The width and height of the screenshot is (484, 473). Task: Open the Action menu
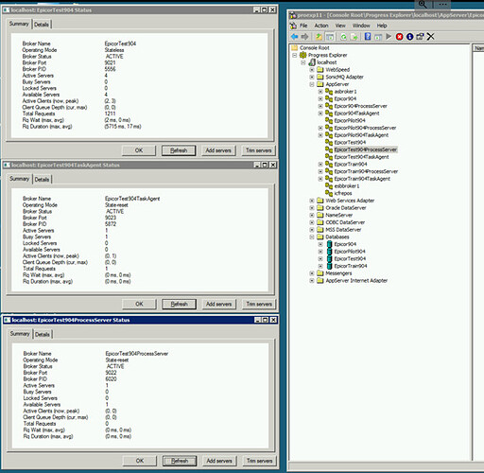click(x=321, y=26)
